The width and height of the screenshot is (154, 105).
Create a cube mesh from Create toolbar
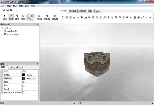63,17
